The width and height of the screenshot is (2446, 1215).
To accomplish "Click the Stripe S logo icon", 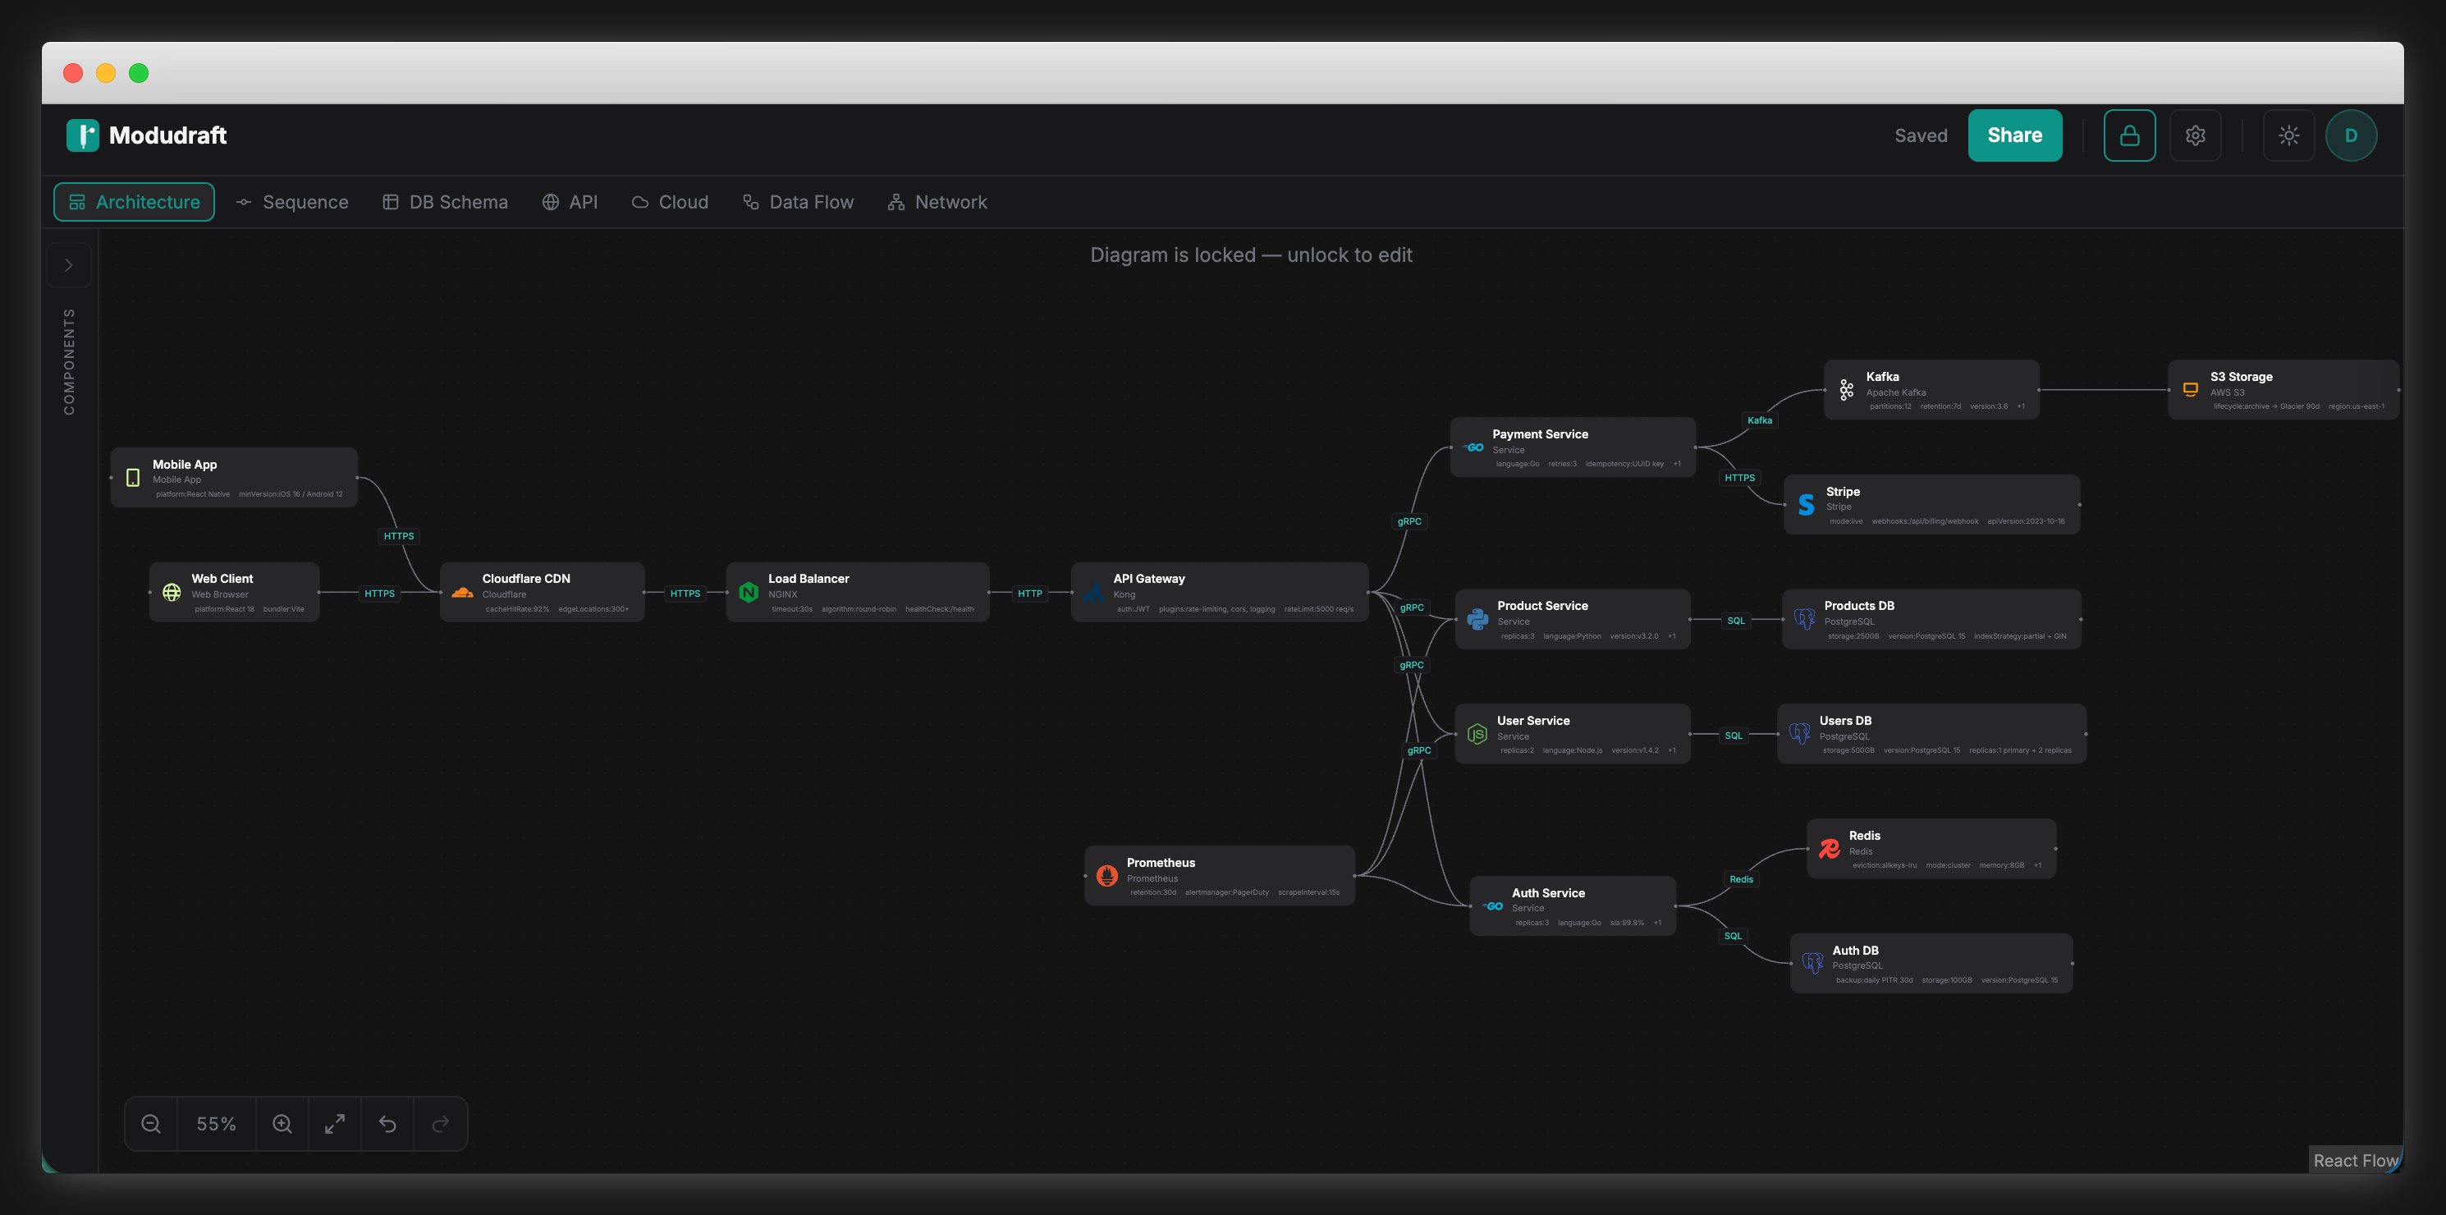I will pyautogui.click(x=1806, y=504).
